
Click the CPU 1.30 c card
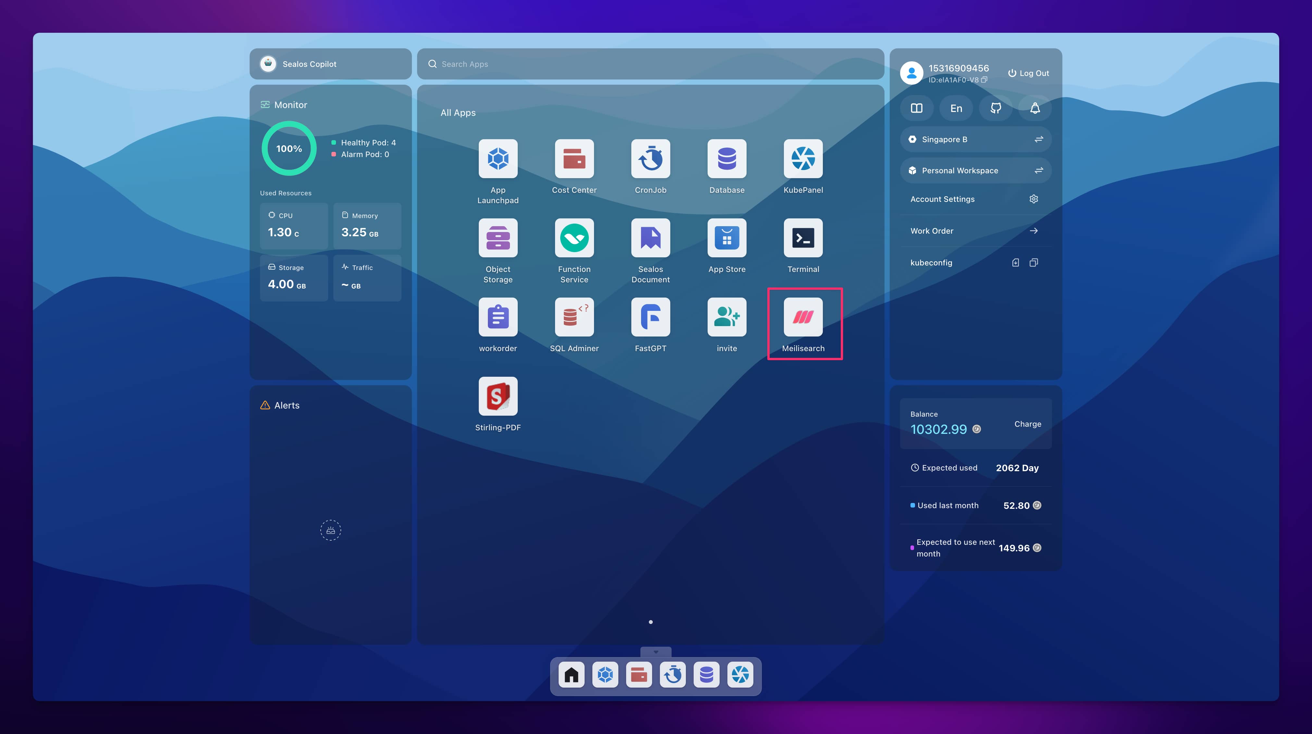point(294,226)
